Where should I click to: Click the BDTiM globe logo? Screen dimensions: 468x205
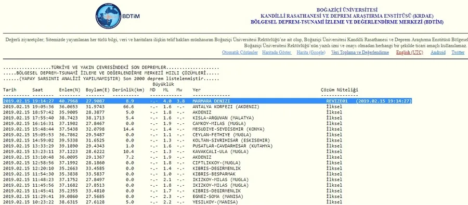[108, 16]
